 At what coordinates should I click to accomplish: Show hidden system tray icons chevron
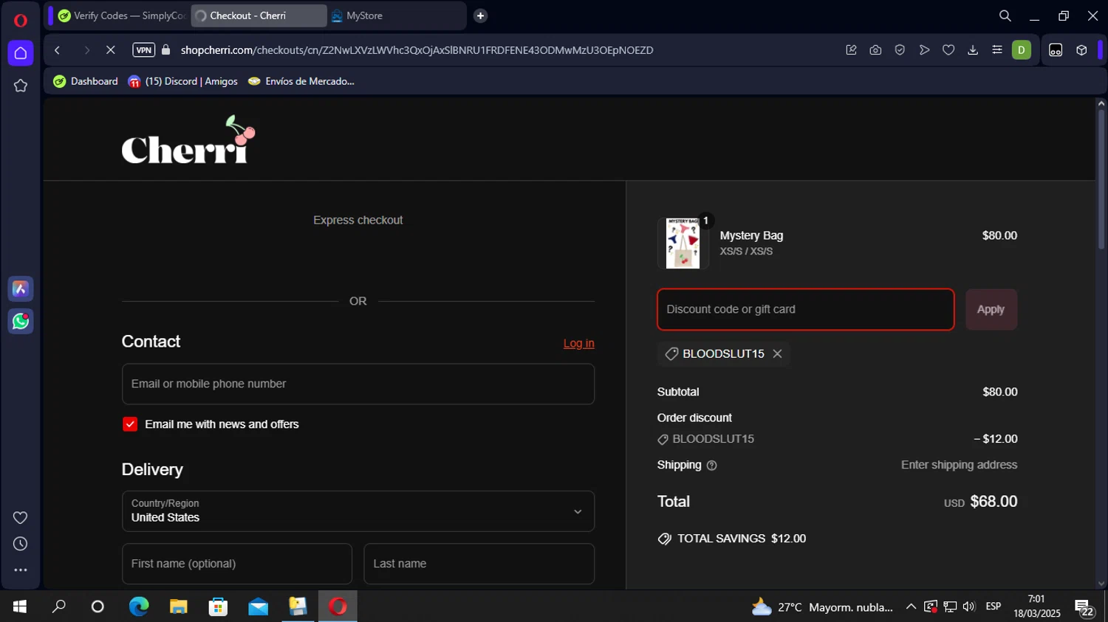click(x=911, y=607)
